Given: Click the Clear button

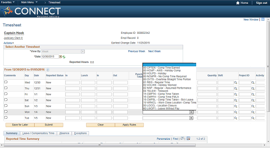Looking at the screenshot, I should 100,125.
